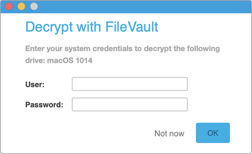
Task: Click the blue title bar
Action: click(x=126, y=6)
